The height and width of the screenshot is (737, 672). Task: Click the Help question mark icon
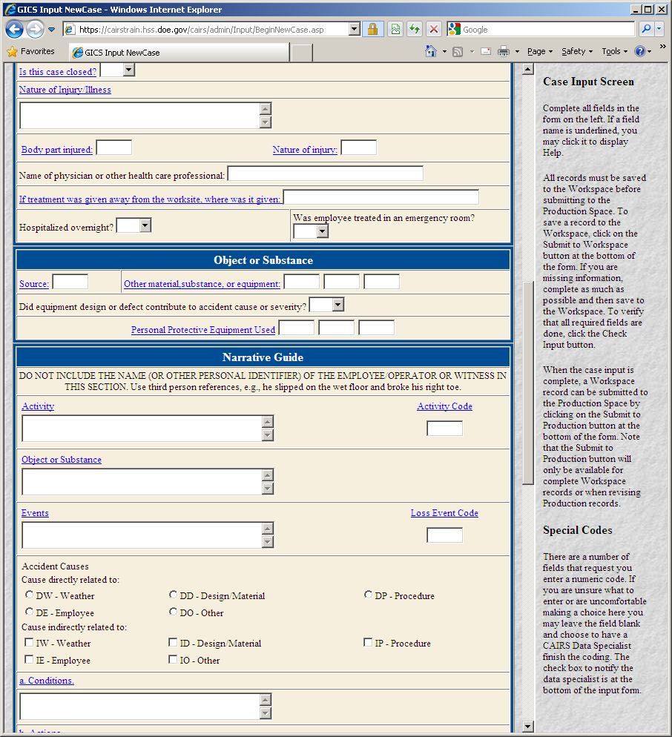[x=639, y=51]
